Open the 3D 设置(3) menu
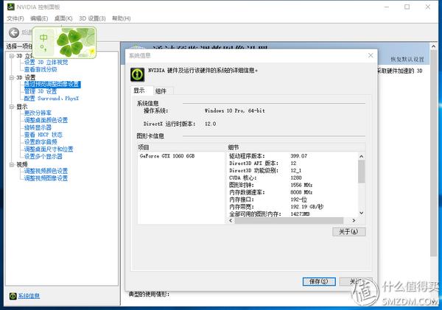 pos(92,18)
